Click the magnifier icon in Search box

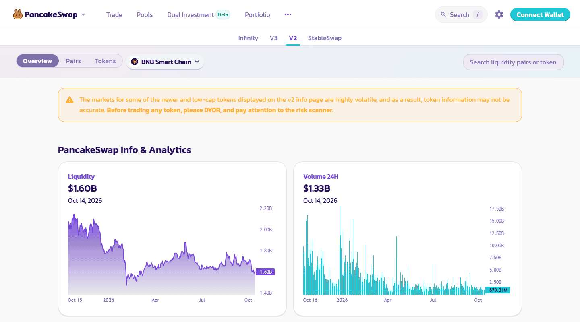coord(443,14)
